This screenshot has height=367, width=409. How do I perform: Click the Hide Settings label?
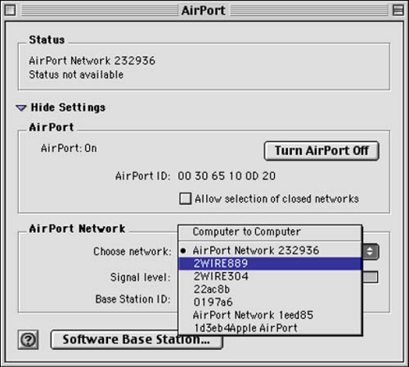pyautogui.click(x=68, y=107)
